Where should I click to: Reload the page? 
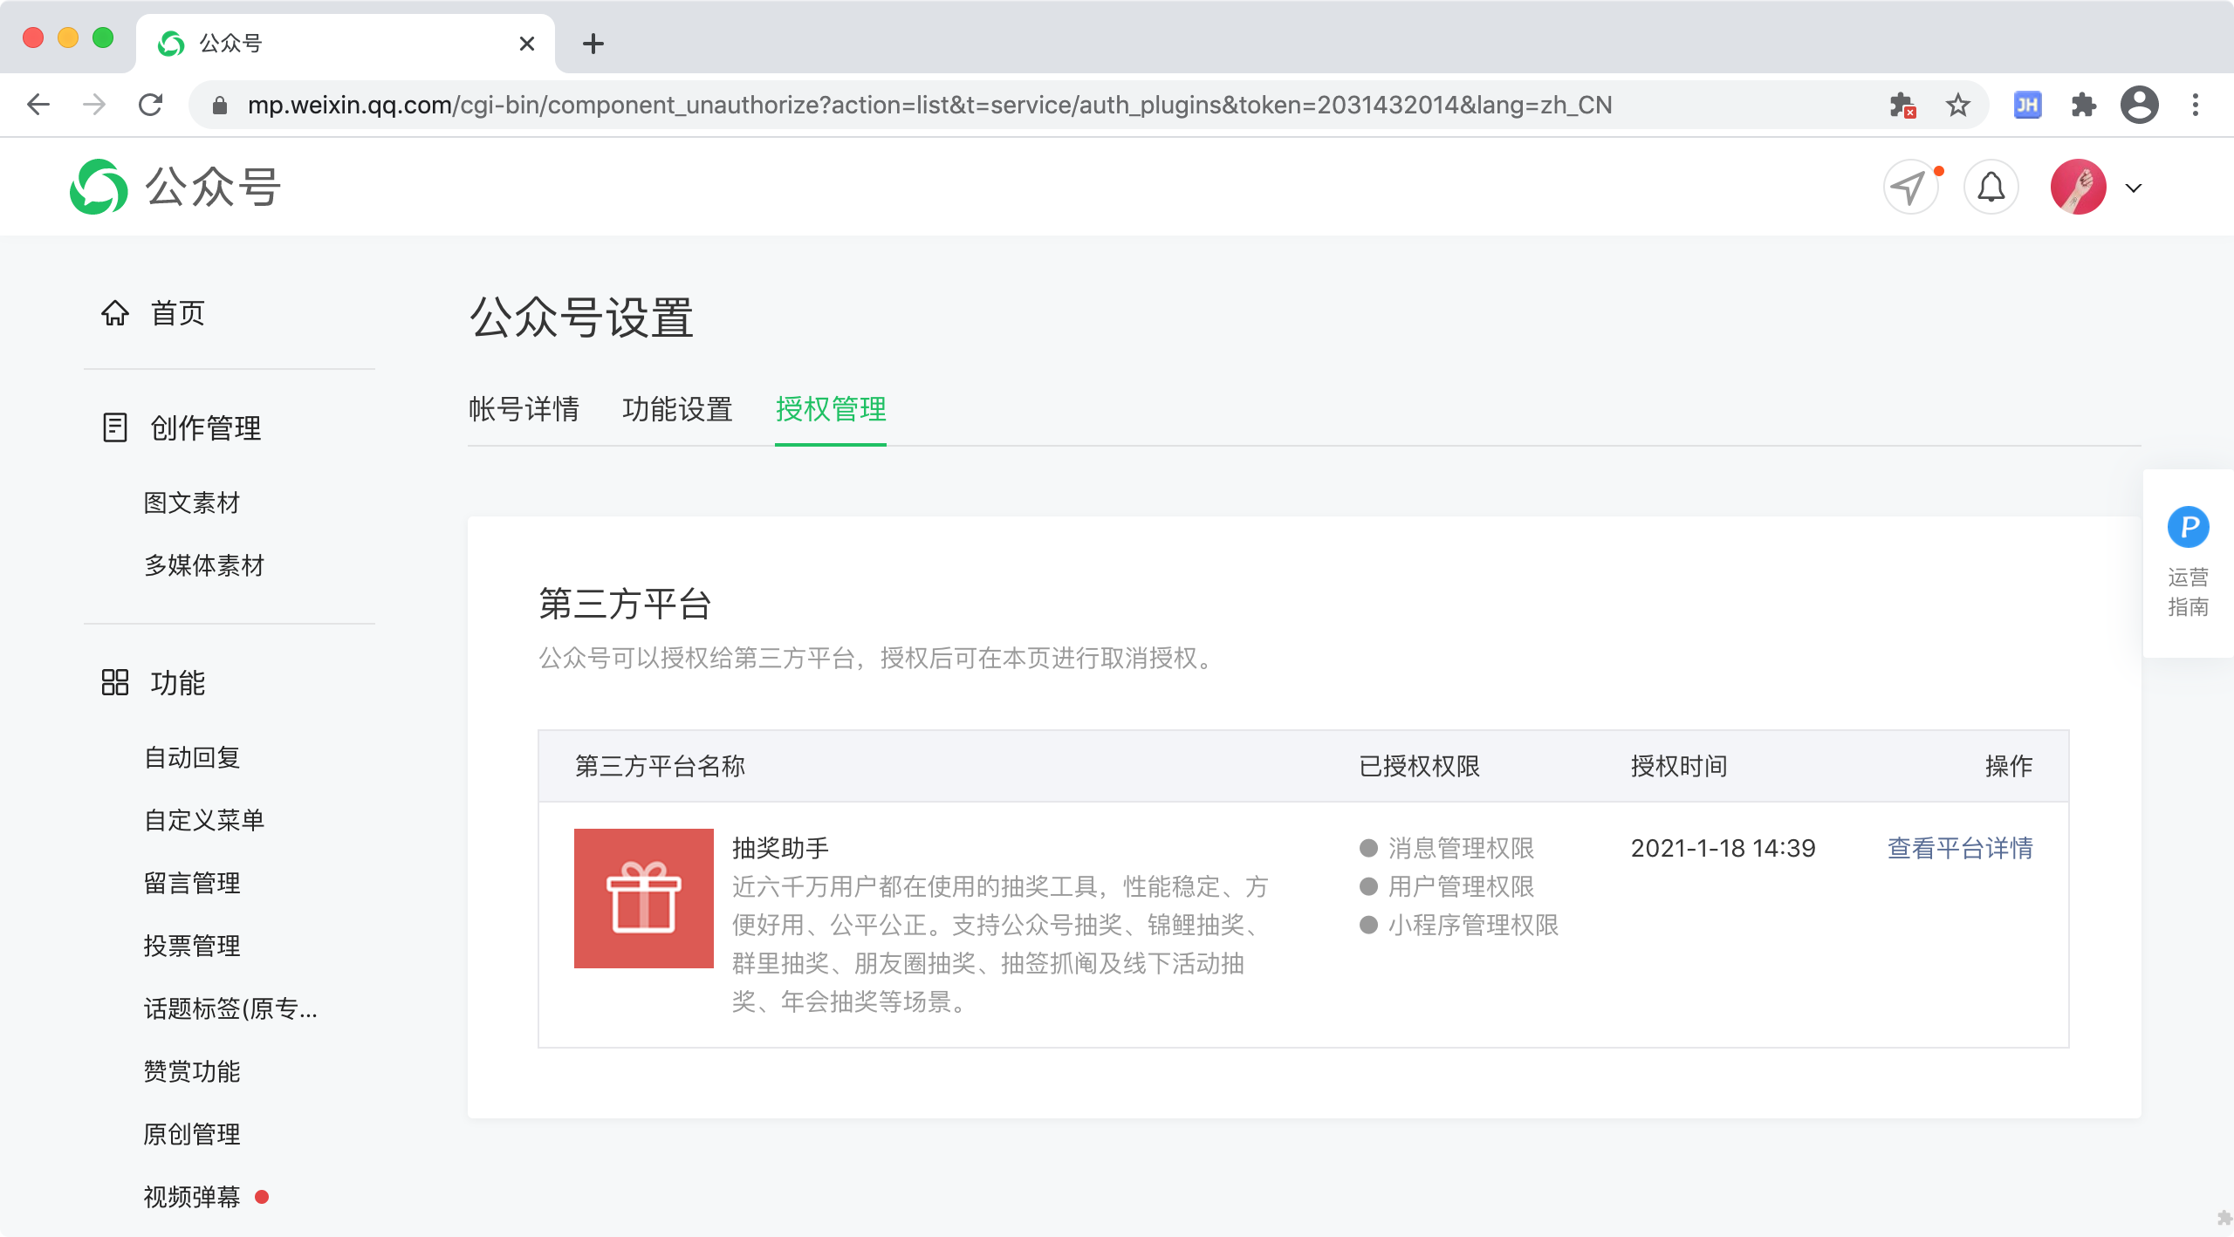pyautogui.click(x=150, y=105)
